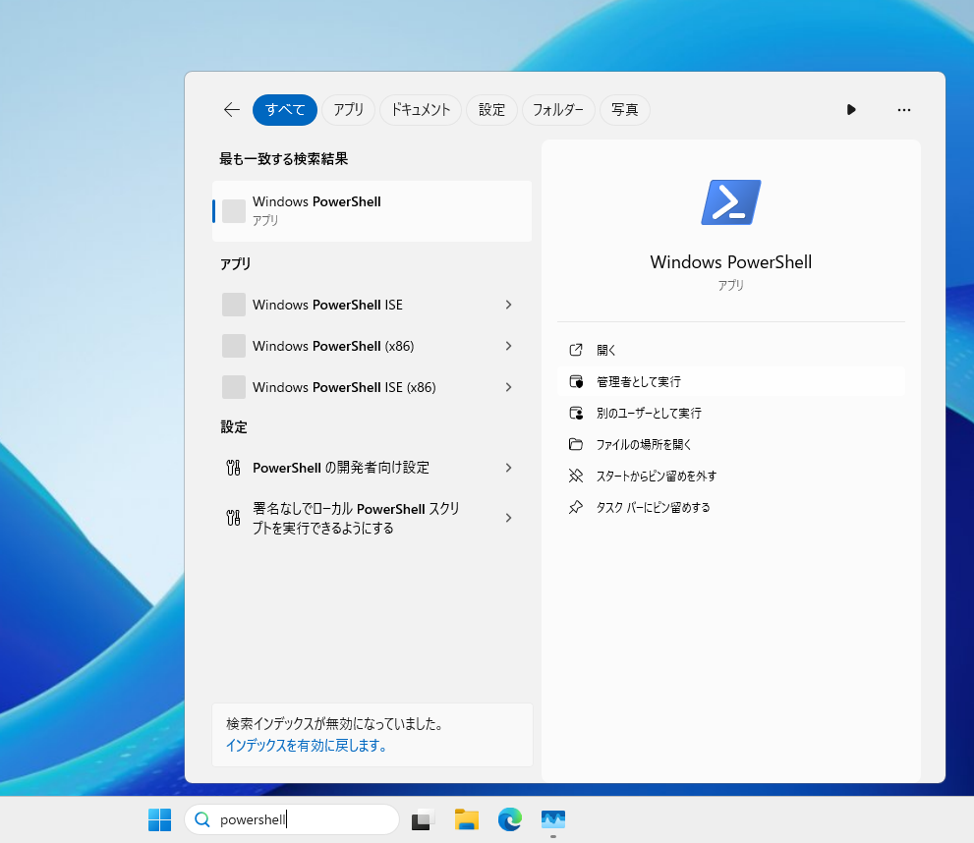Click the play icon in search header
This screenshot has width=974, height=843.
(851, 110)
